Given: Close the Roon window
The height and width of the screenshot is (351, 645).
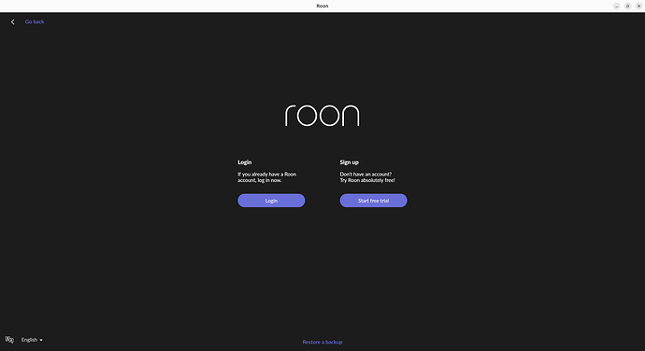Looking at the screenshot, I should tap(638, 6).
